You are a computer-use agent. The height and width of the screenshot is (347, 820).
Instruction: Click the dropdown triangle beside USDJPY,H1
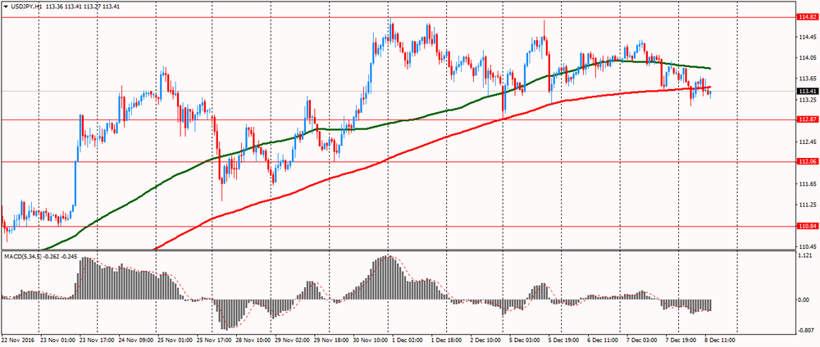(5, 6)
